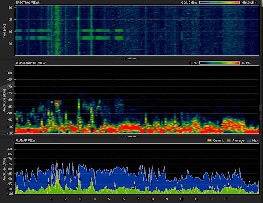Click the splitter handle below Spectral View
Viewport: 263px width, 203px height.
coord(130,59)
